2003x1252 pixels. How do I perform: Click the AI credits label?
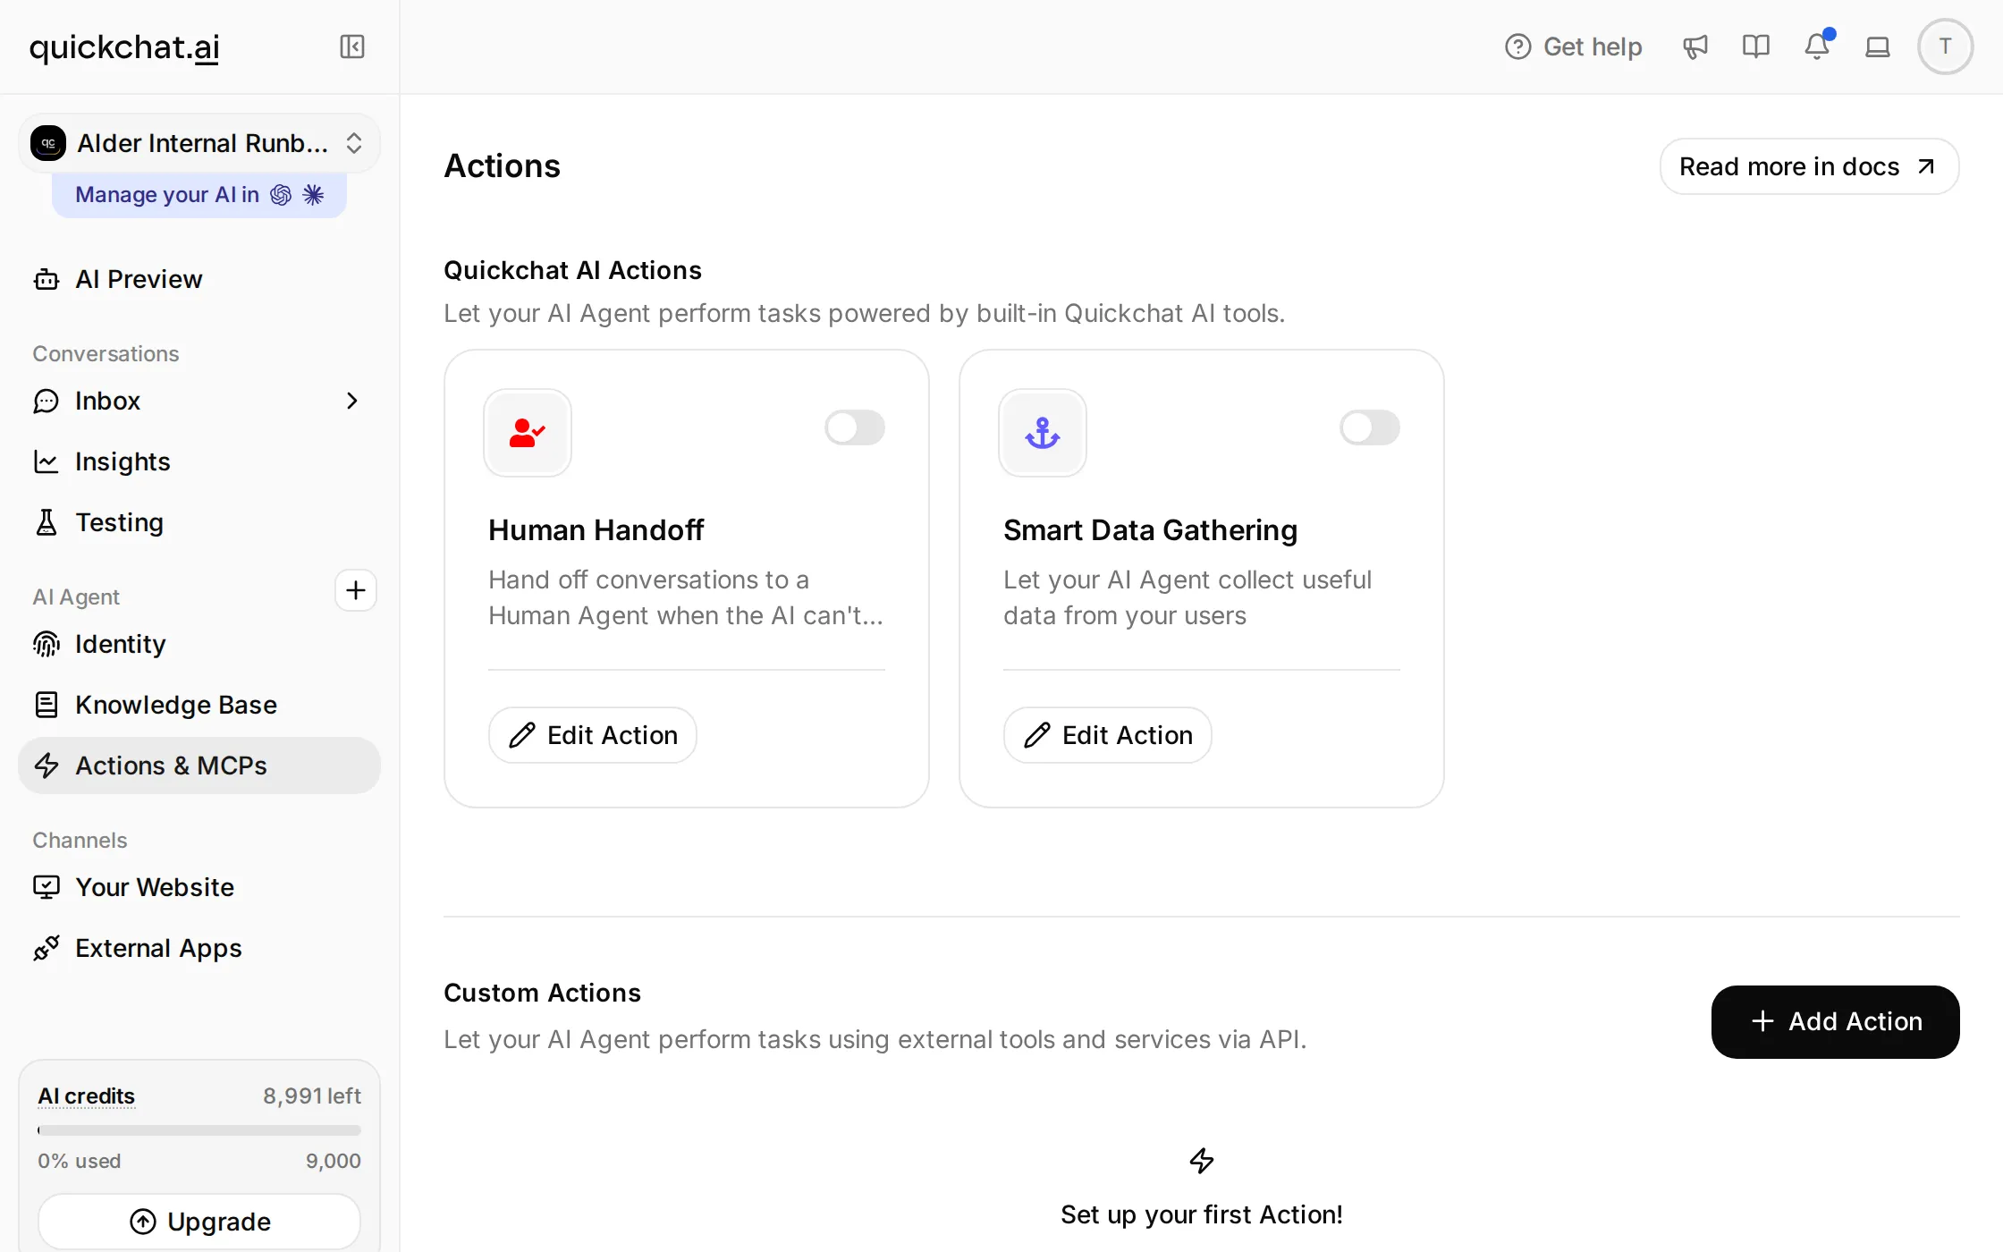coord(87,1095)
